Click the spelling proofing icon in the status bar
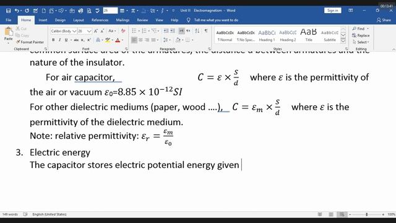Image resolution: width=396 pixels, height=223 pixels. point(25,214)
